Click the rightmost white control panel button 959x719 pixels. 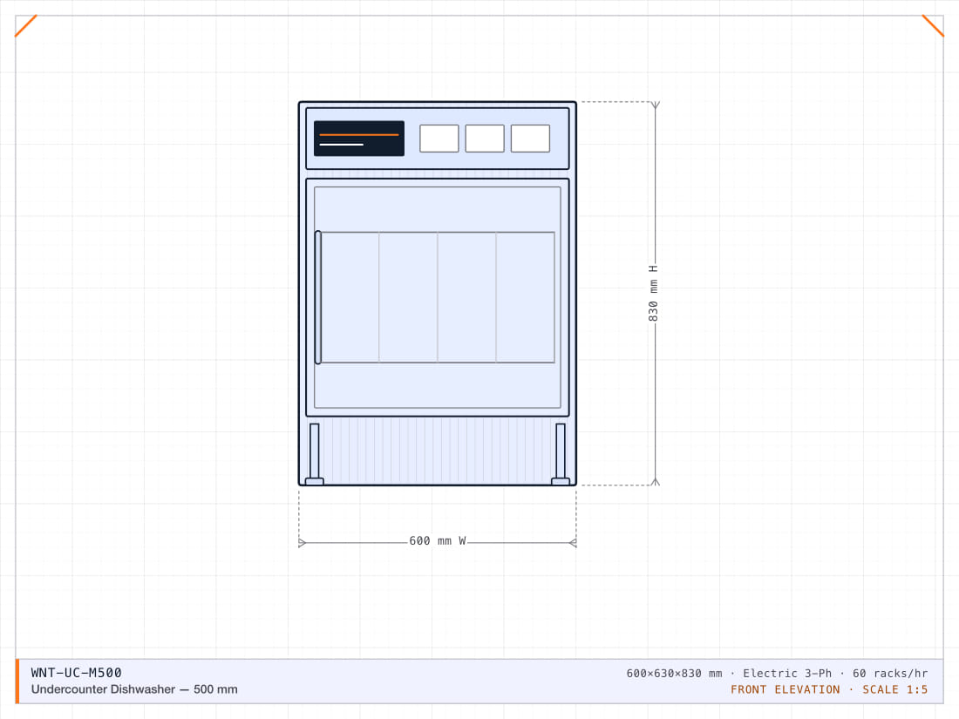[530, 139]
